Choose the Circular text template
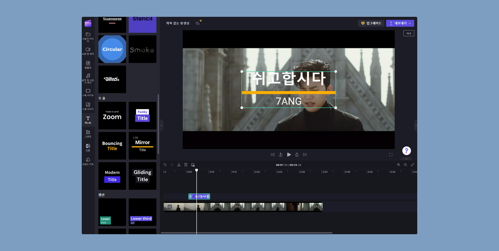This screenshot has height=251, width=499. [x=112, y=49]
